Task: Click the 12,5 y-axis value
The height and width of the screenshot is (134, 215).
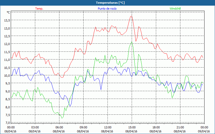Action: 7,36
